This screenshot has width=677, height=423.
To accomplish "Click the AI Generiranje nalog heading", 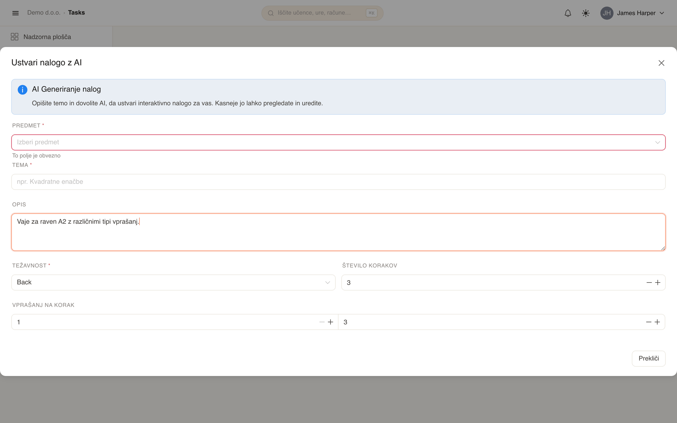I will tap(66, 89).
